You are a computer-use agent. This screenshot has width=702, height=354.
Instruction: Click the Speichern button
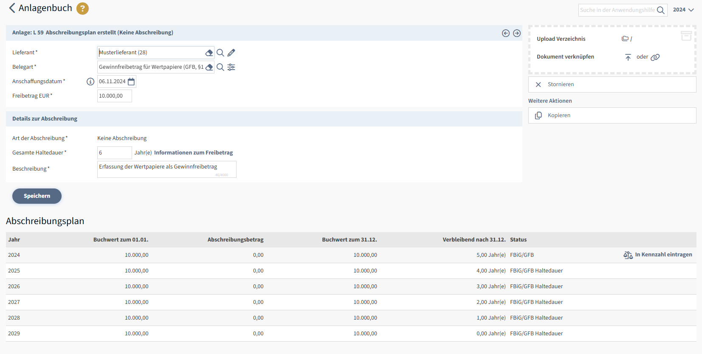[x=37, y=196]
